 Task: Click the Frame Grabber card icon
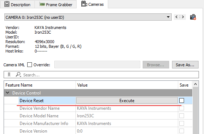(42, 4)
